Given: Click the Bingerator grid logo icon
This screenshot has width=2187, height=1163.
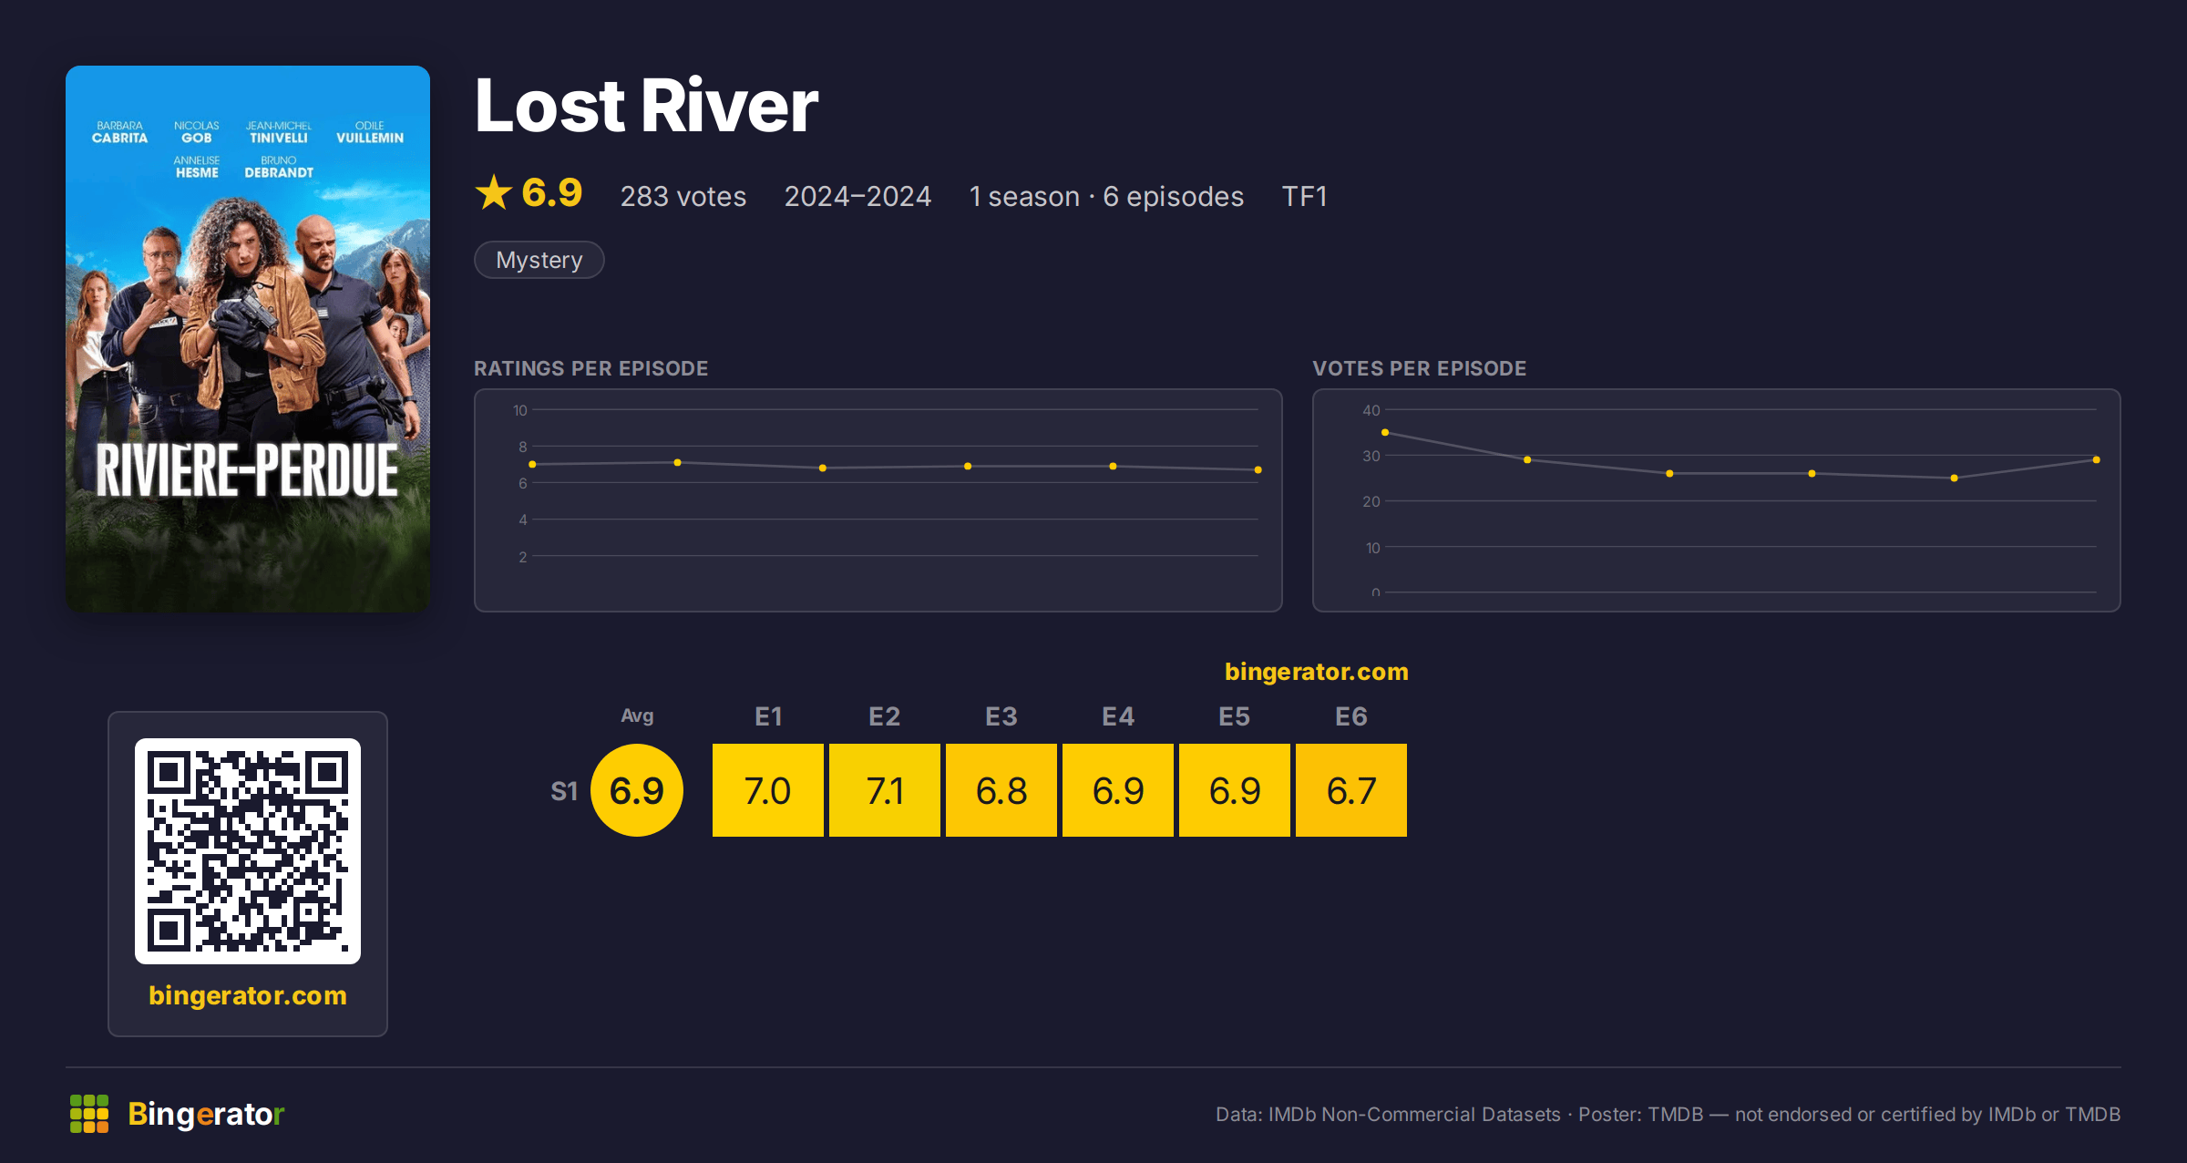Looking at the screenshot, I should [89, 1114].
